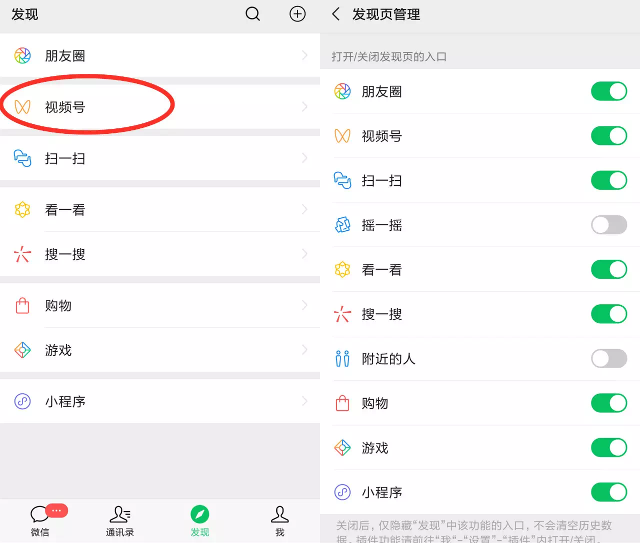Click 朋友圈 icon in management list
Screen dimensions: 640x543
click(x=342, y=91)
